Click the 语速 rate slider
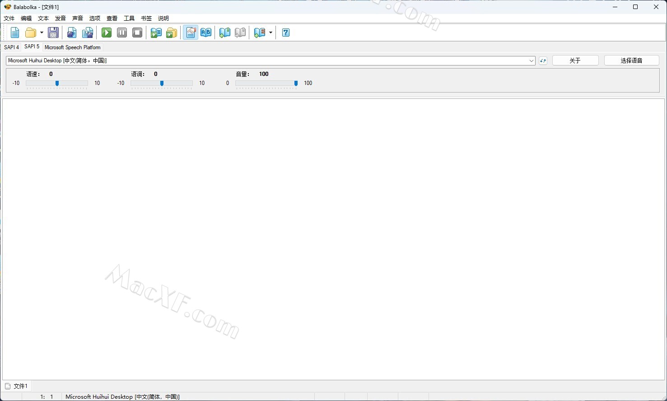The width and height of the screenshot is (667, 401). coord(57,83)
